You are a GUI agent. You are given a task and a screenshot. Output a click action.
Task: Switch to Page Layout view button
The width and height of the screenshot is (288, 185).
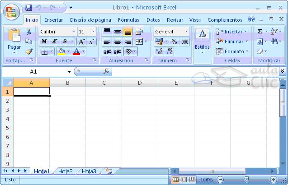point(184,180)
